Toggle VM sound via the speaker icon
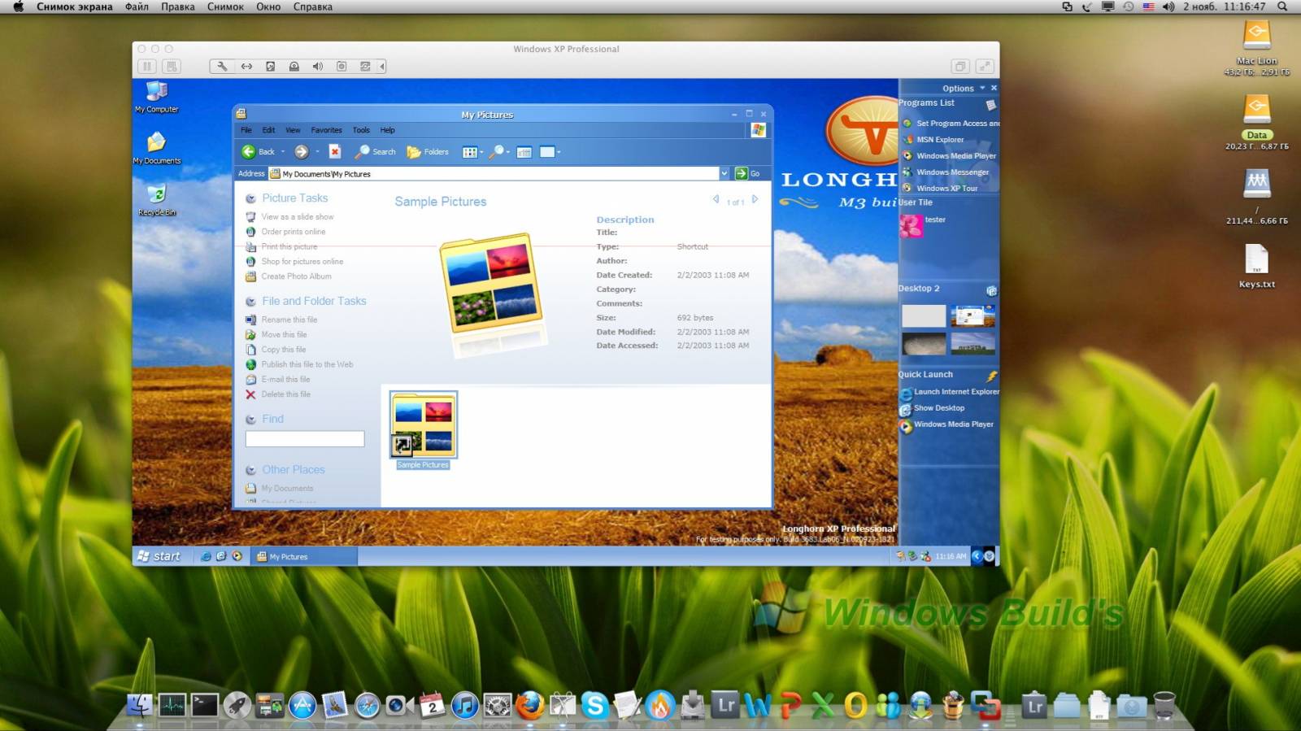Viewport: 1301px width, 731px height. tap(318, 67)
